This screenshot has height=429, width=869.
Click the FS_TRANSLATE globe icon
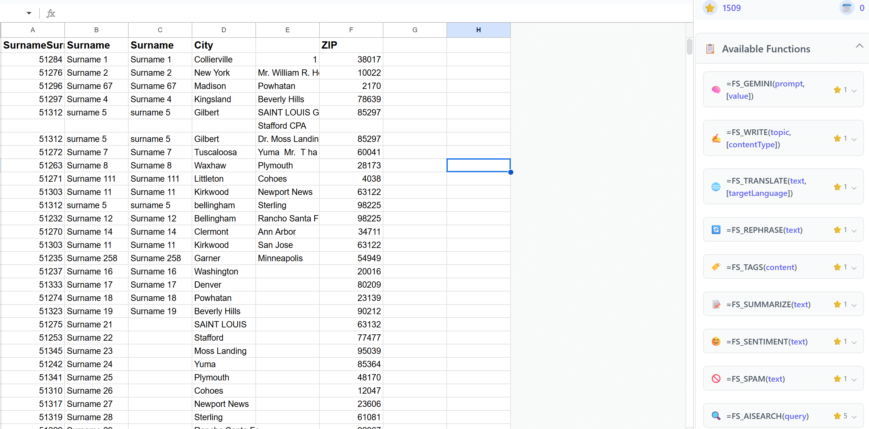tap(716, 187)
